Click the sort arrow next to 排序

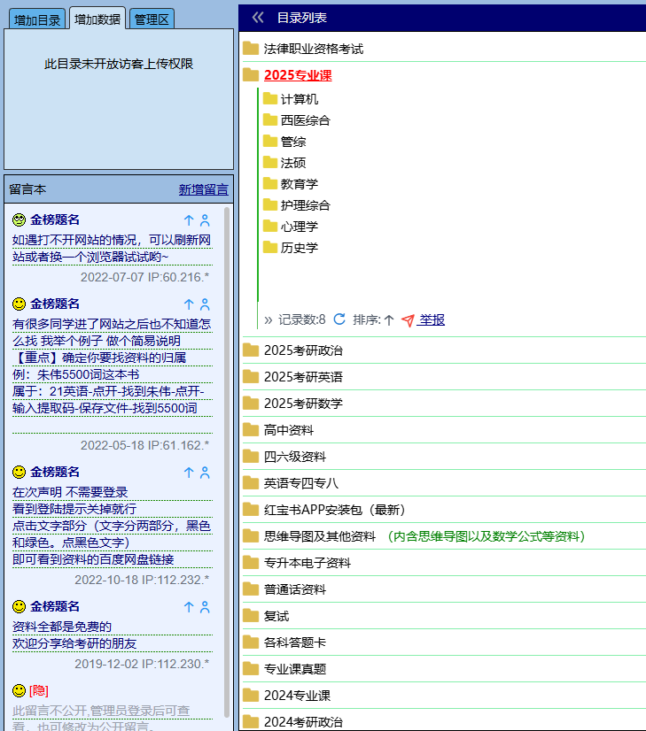coord(388,320)
